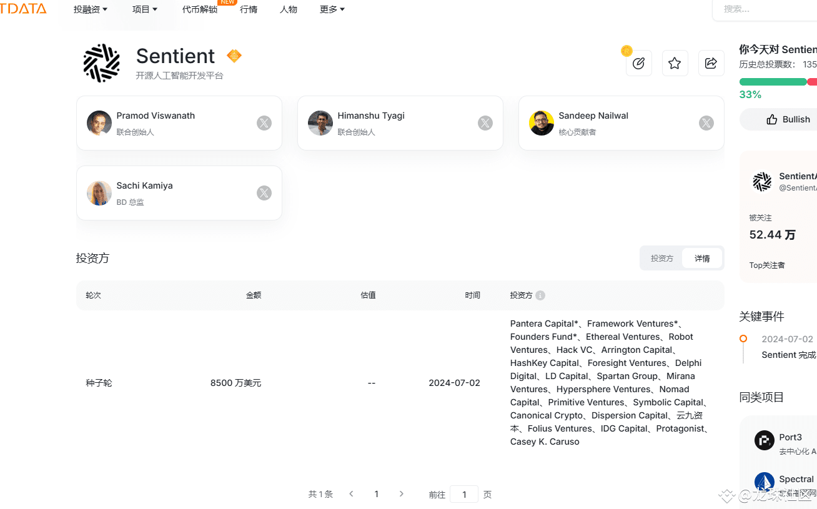Open Port3 in similar projects
The image size is (817, 509).
[790, 437]
